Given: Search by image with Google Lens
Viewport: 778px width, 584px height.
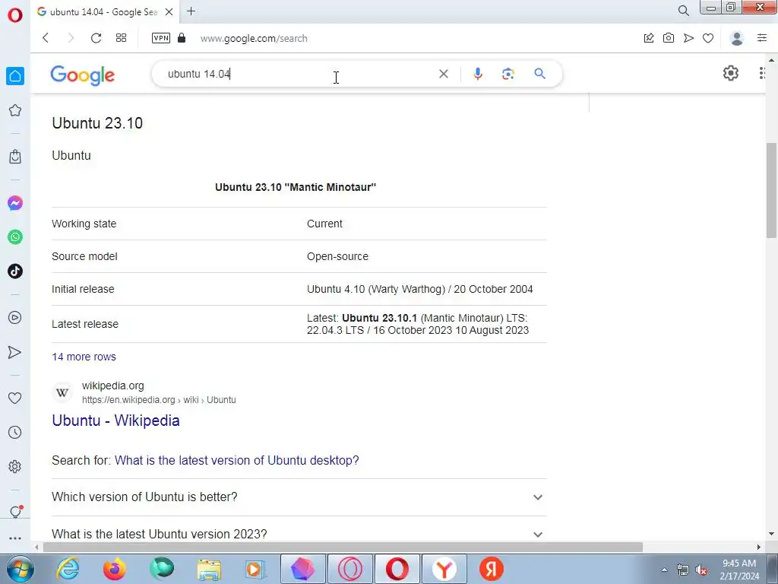Looking at the screenshot, I should click(x=508, y=74).
